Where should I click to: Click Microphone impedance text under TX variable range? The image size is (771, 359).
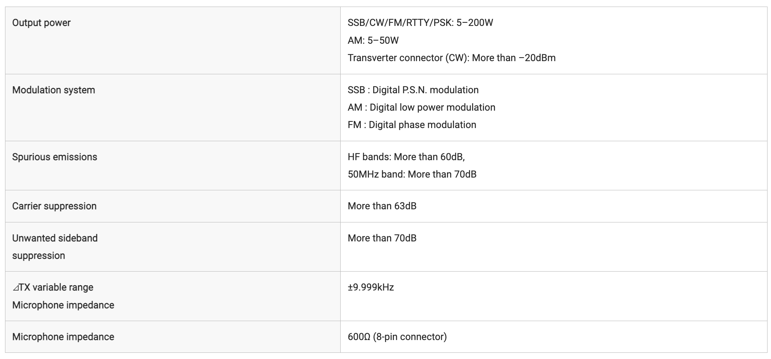pos(63,305)
